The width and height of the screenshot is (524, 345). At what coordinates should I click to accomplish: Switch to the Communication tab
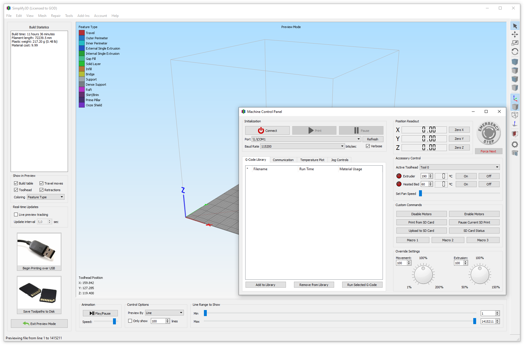(283, 160)
